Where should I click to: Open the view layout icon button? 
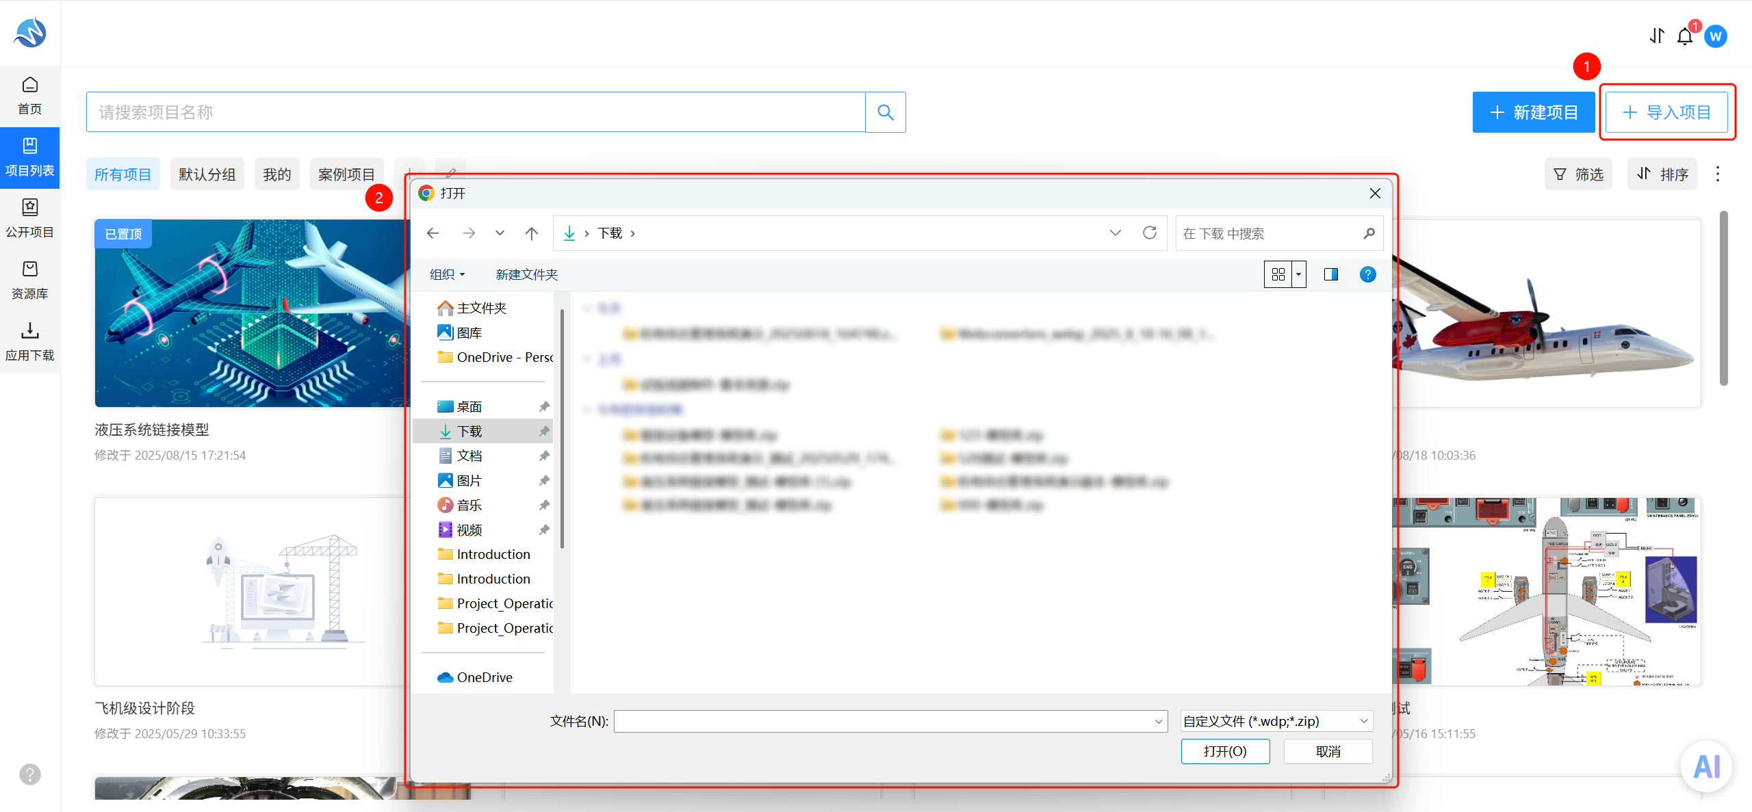pos(1278,274)
